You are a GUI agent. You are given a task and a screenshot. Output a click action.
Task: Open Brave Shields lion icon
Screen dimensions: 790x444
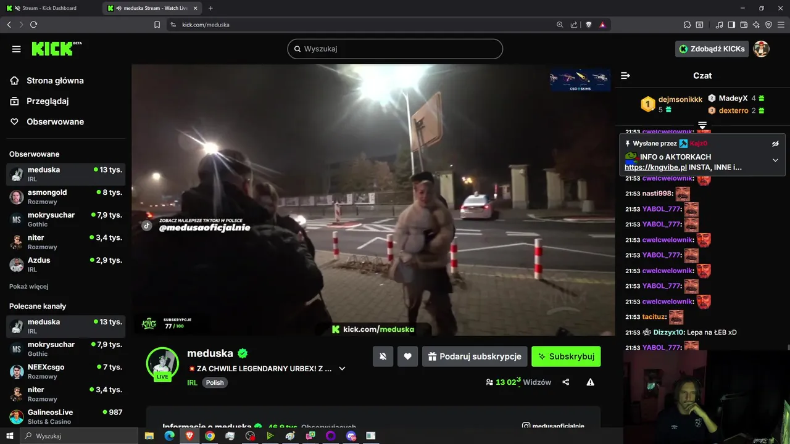[x=588, y=25]
